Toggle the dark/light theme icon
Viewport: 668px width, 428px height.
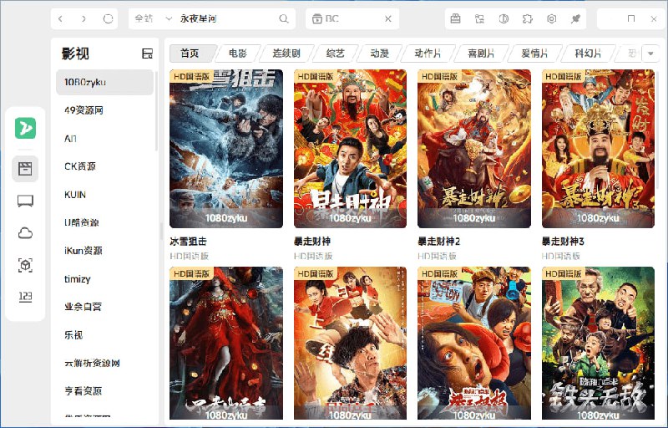pos(504,18)
